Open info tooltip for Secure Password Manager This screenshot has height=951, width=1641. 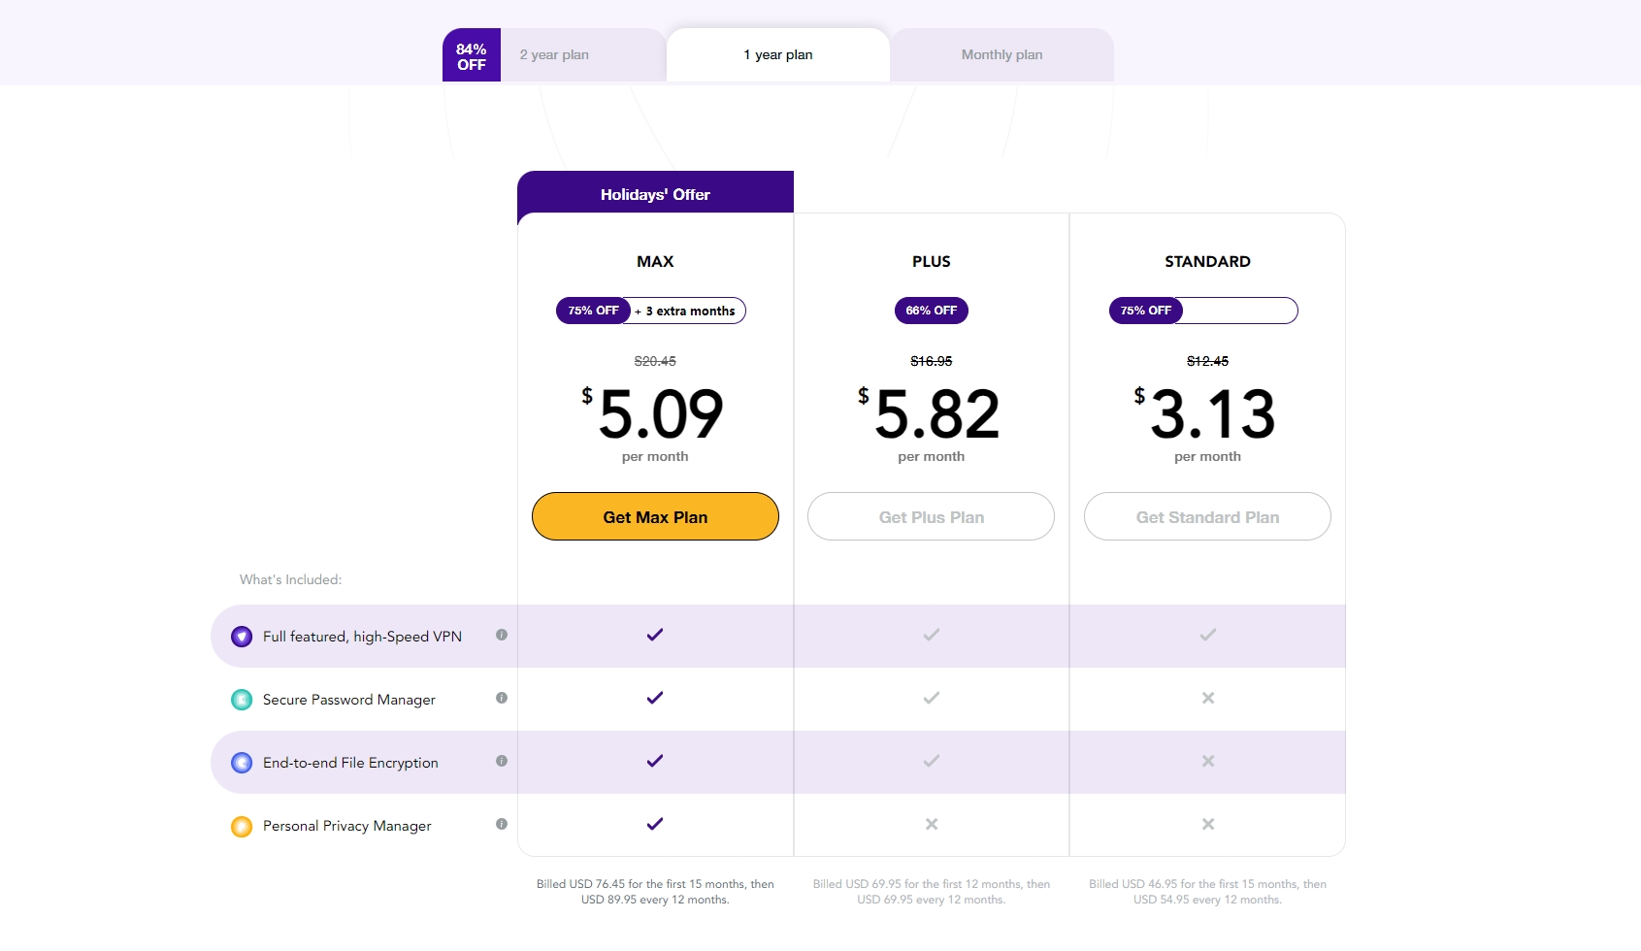502,698
